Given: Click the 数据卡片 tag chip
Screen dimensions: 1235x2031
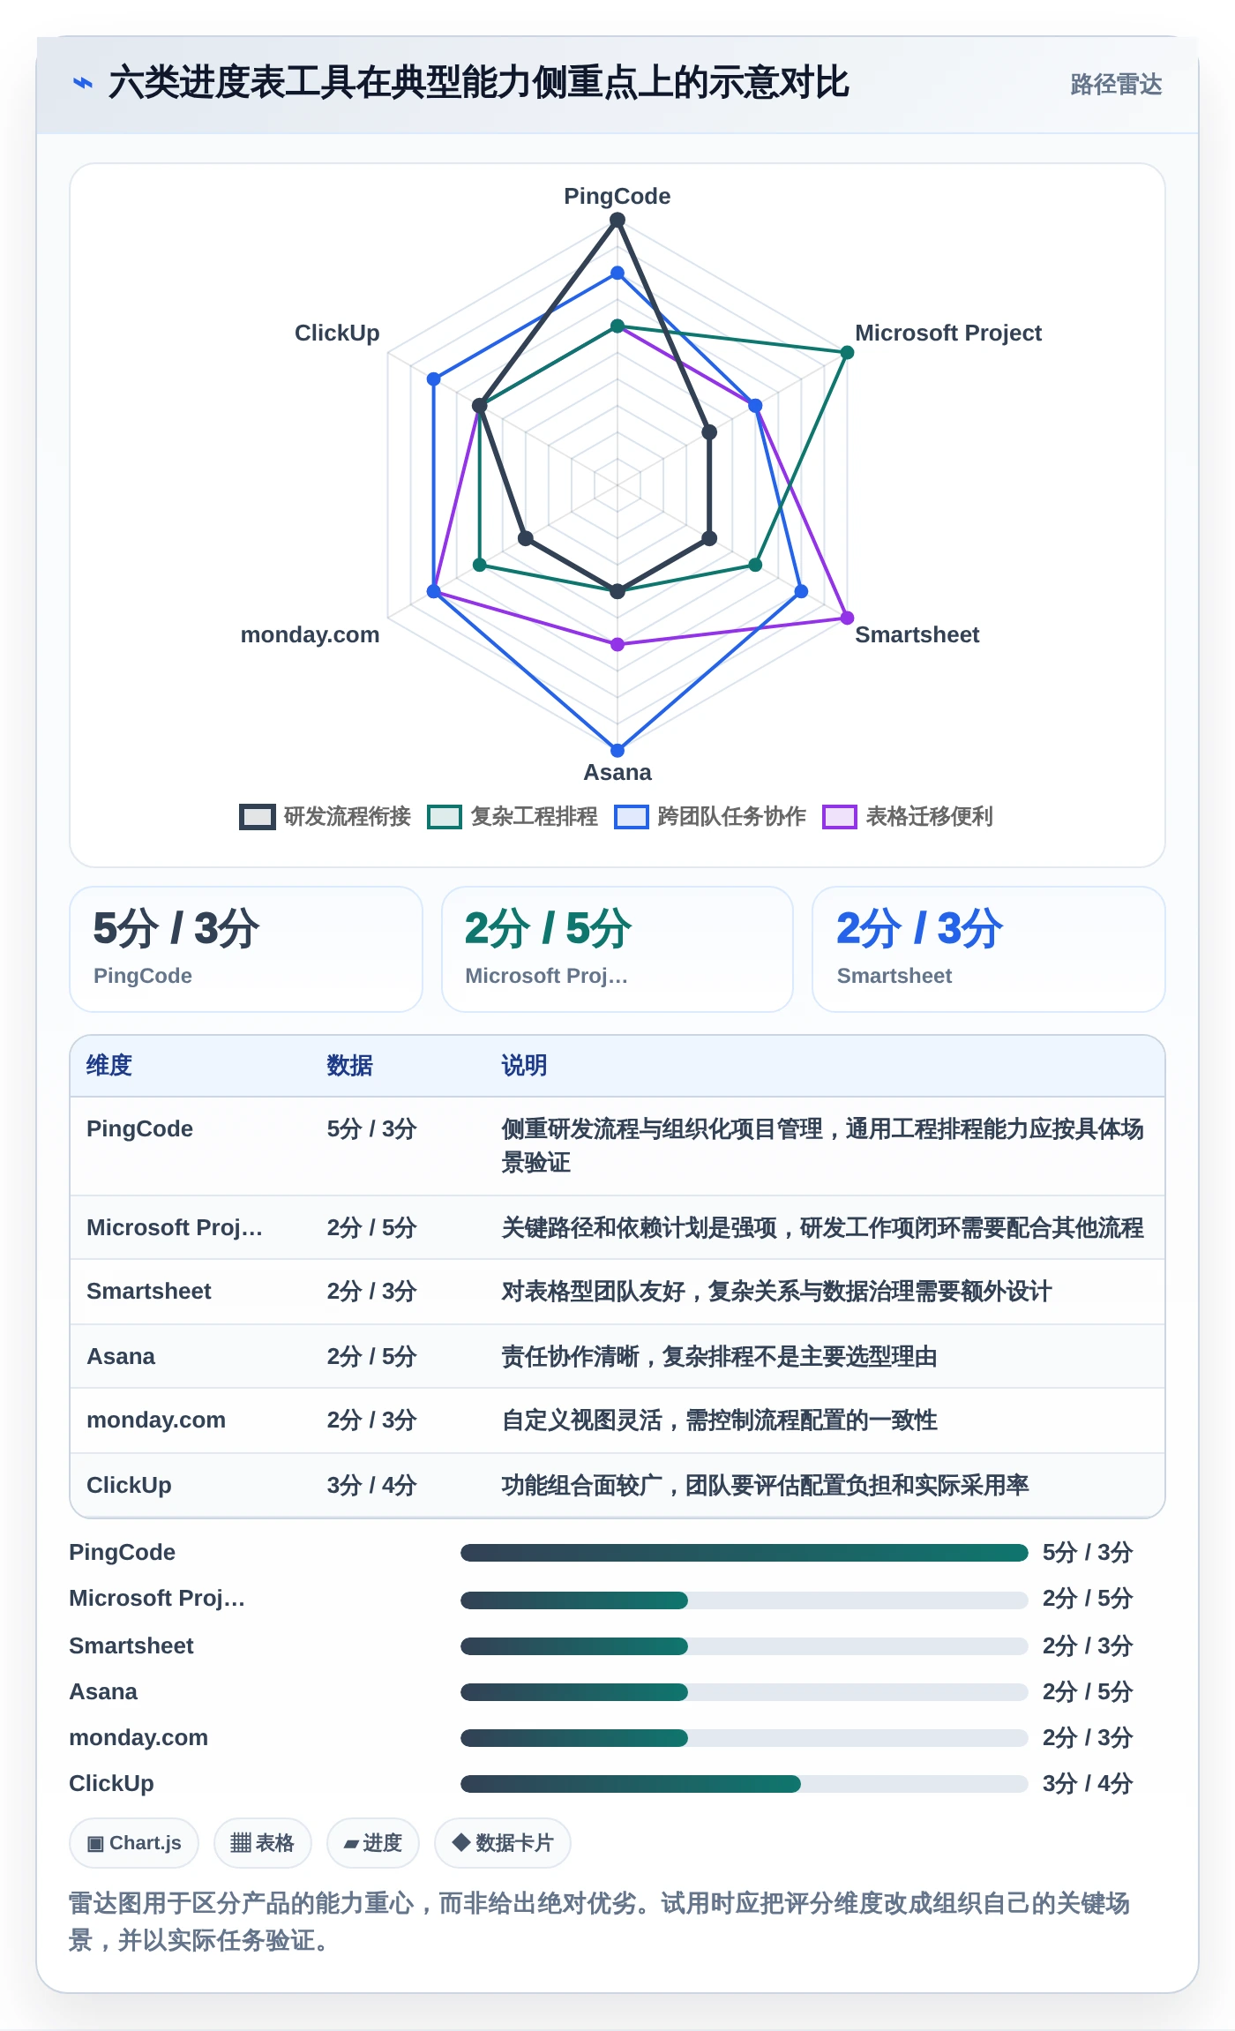Looking at the screenshot, I should click(503, 1843).
